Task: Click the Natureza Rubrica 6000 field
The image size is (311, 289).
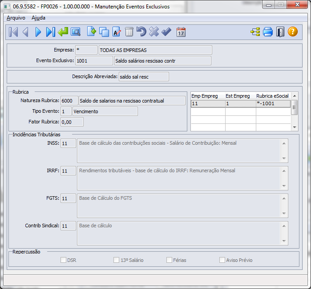Action: (x=69, y=101)
